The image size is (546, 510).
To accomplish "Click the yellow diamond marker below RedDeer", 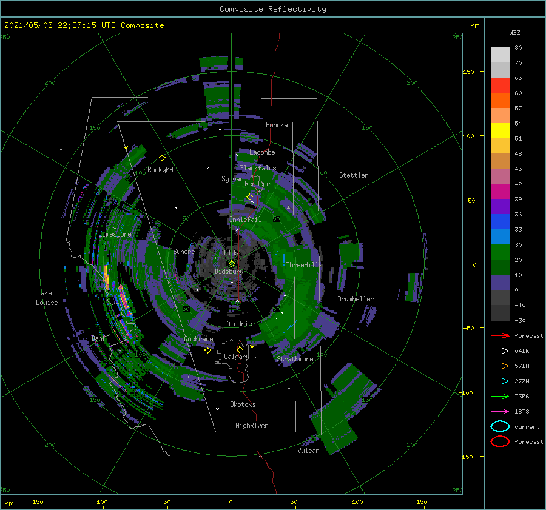I will (250, 197).
